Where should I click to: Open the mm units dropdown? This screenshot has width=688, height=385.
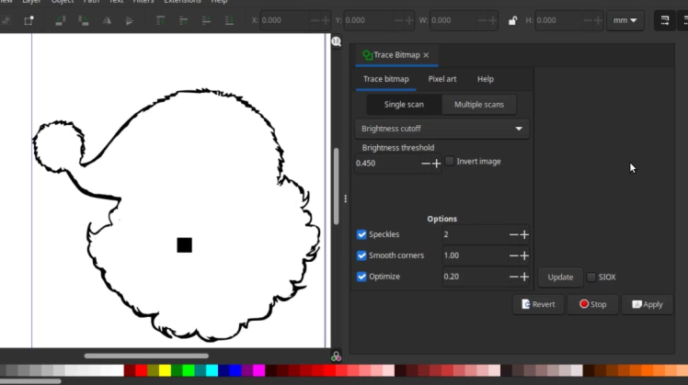tap(625, 20)
